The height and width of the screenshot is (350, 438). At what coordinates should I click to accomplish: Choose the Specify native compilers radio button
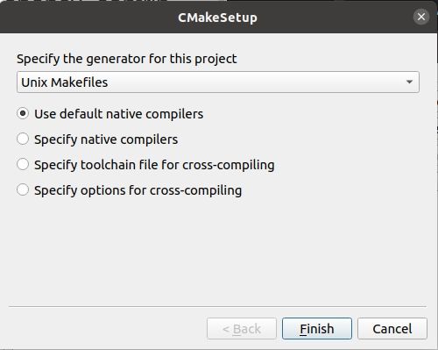23,139
